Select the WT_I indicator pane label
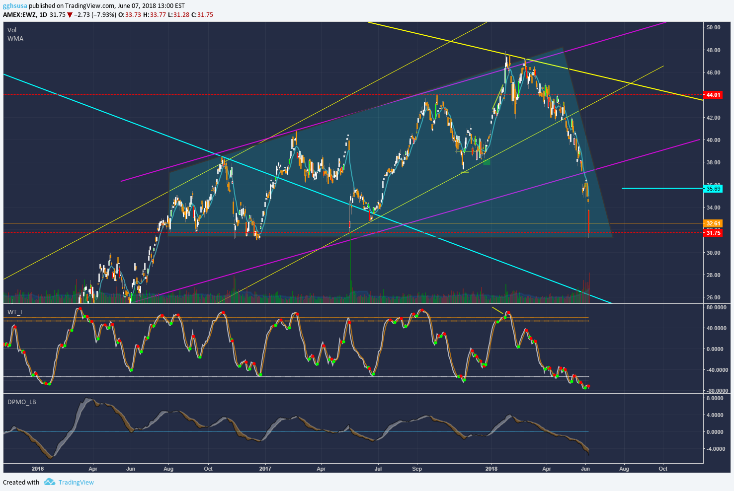 [15, 312]
